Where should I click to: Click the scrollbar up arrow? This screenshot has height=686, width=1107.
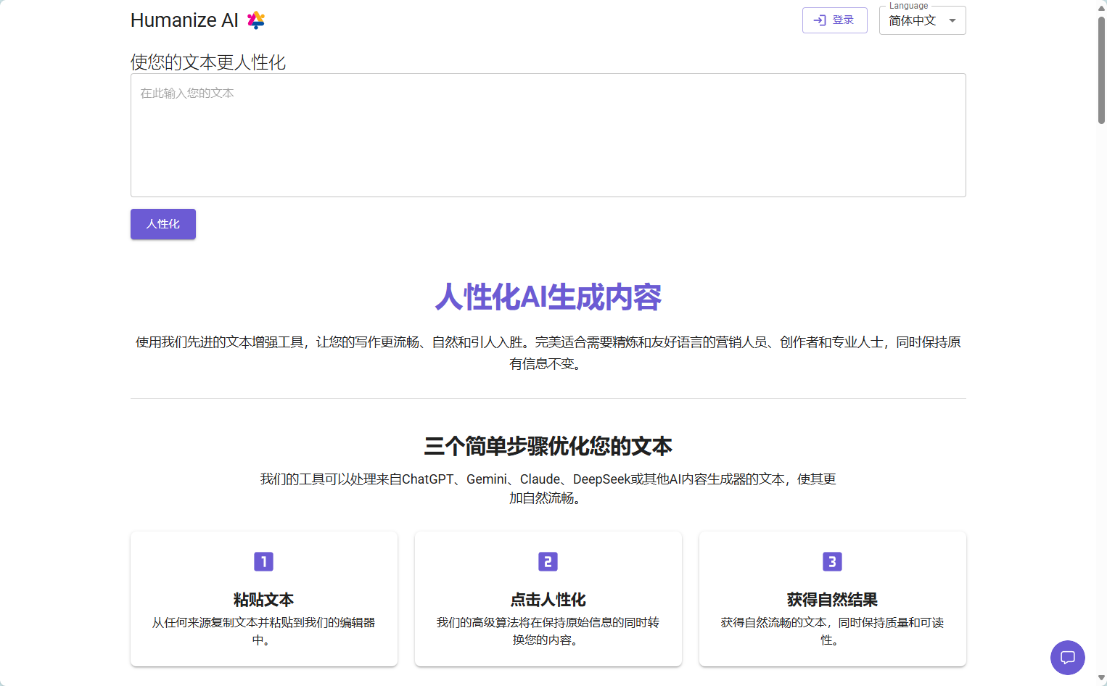[x=1101, y=7]
